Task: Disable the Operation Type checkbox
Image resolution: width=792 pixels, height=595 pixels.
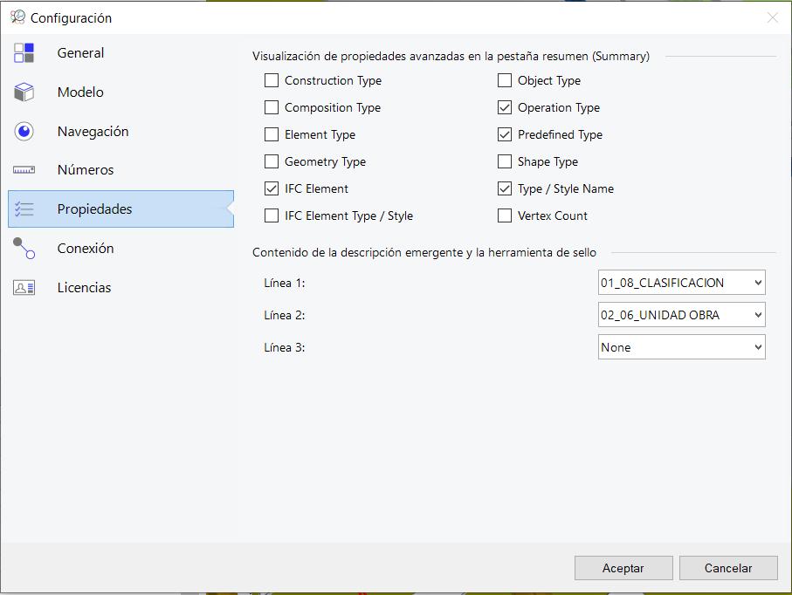Action: [505, 107]
